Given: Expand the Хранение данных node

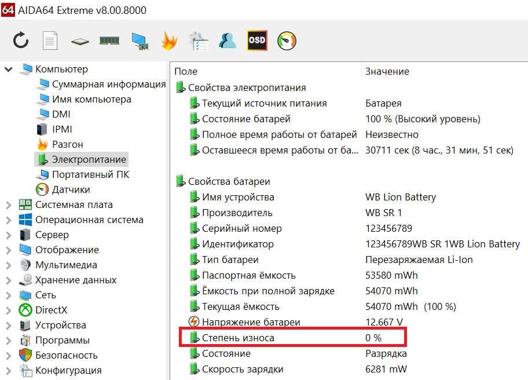Looking at the screenshot, I should (x=9, y=280).
